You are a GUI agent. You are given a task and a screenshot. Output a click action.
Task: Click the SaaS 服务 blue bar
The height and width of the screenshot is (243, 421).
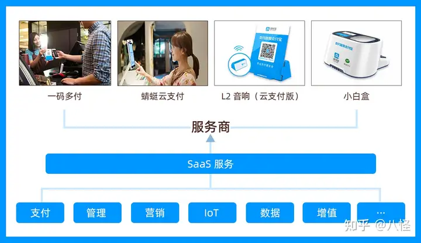(x=210, y=164)
